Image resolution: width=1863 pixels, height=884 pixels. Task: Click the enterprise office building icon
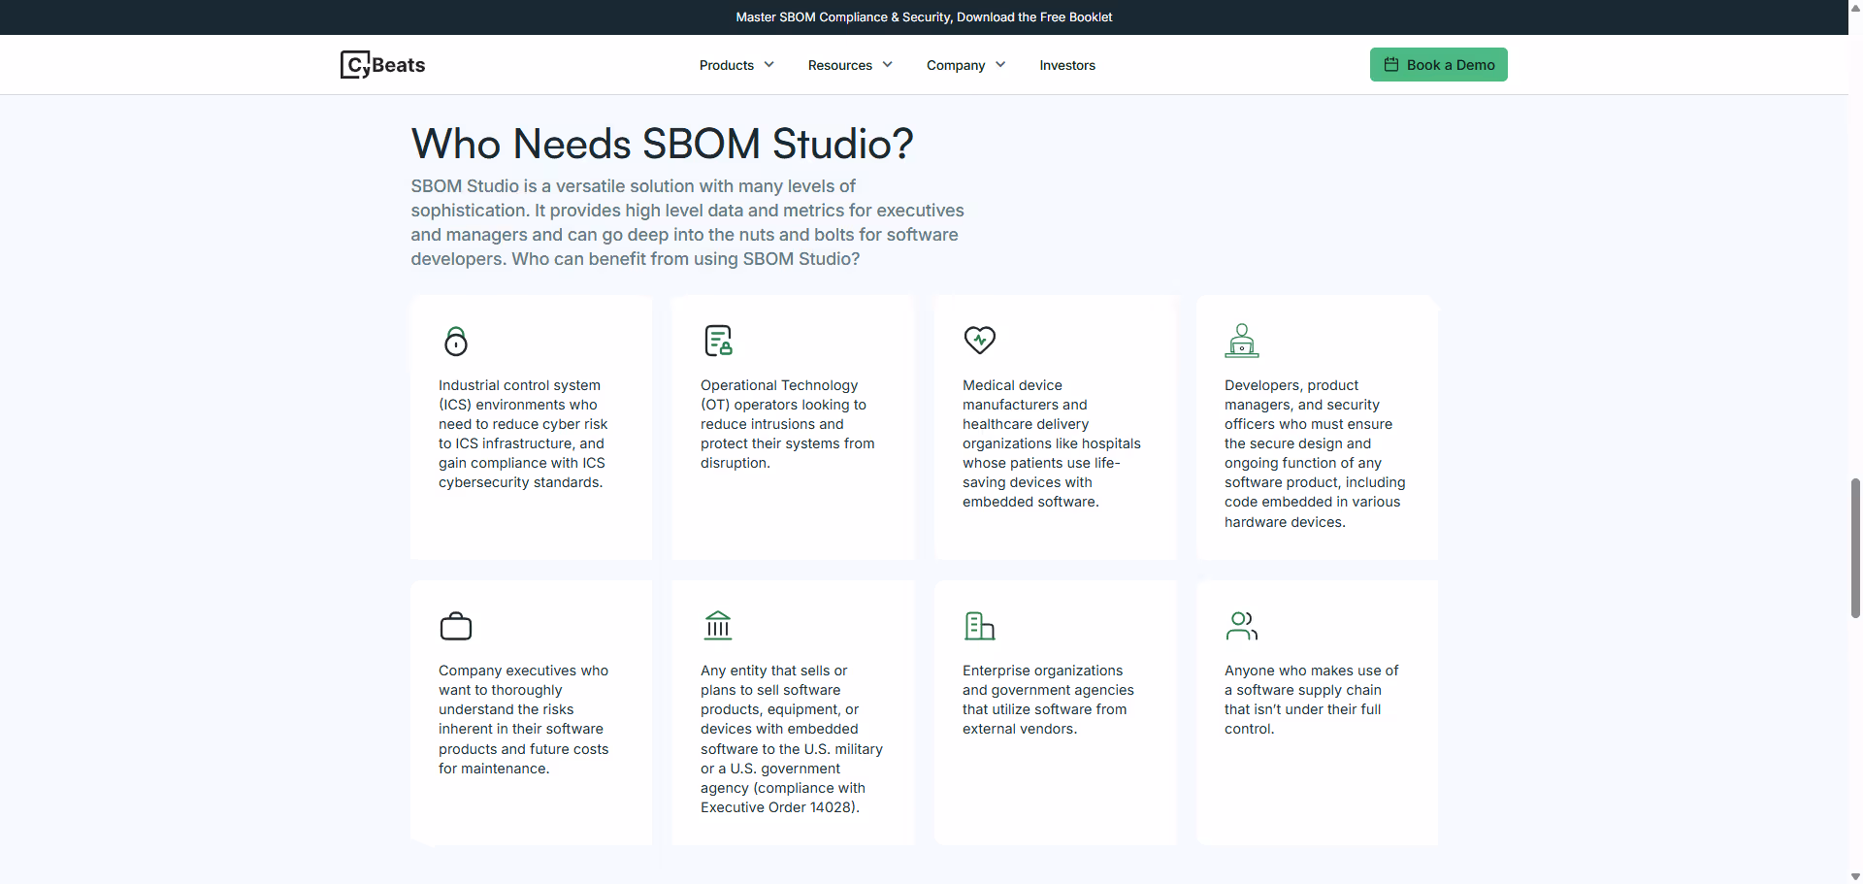[980, 626]
